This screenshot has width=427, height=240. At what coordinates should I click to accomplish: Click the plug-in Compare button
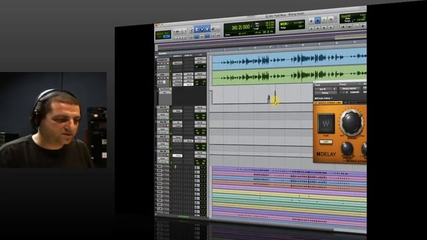click(x=354, y=92)
